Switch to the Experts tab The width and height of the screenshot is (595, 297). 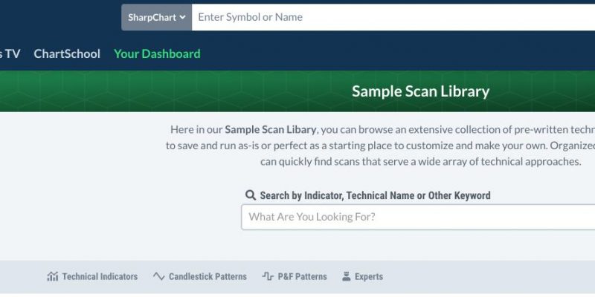(362, 276)
